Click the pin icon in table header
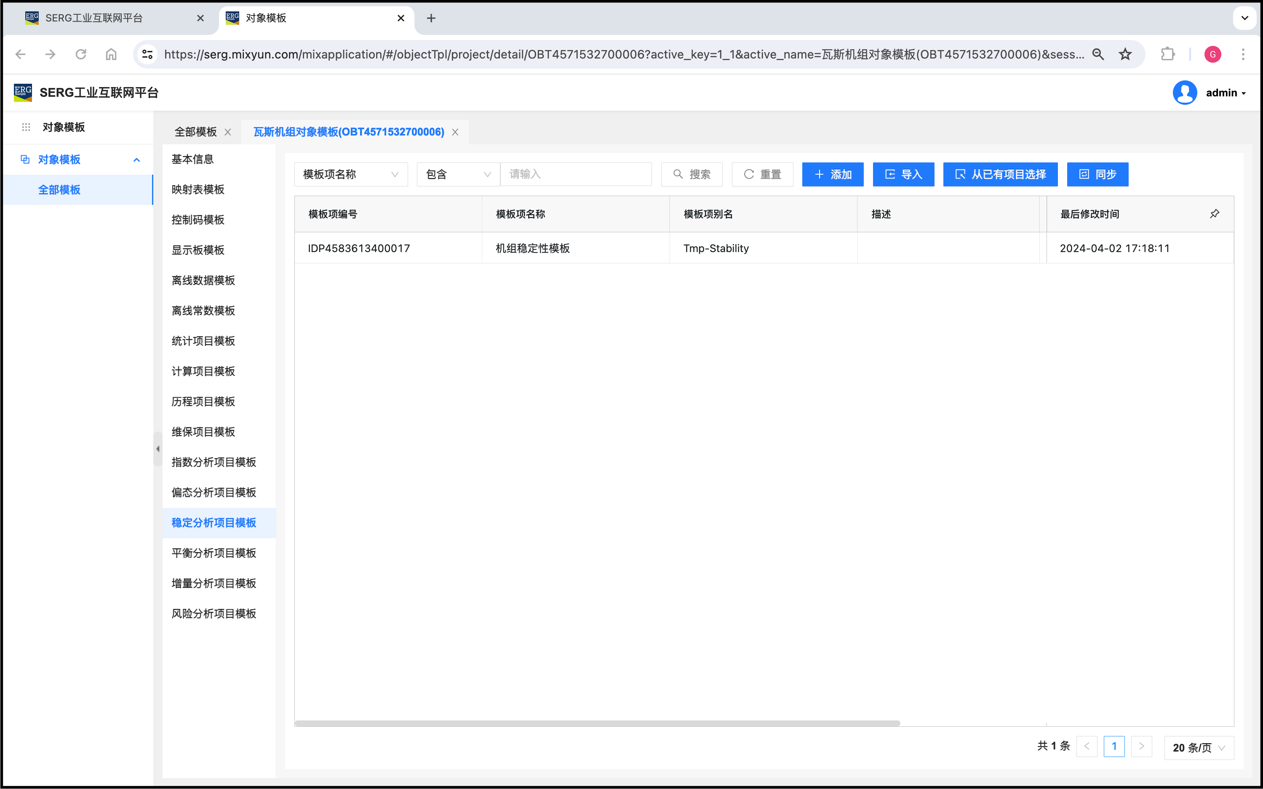This screenshot has width=1263, height=789. (x=1215, y=214)
